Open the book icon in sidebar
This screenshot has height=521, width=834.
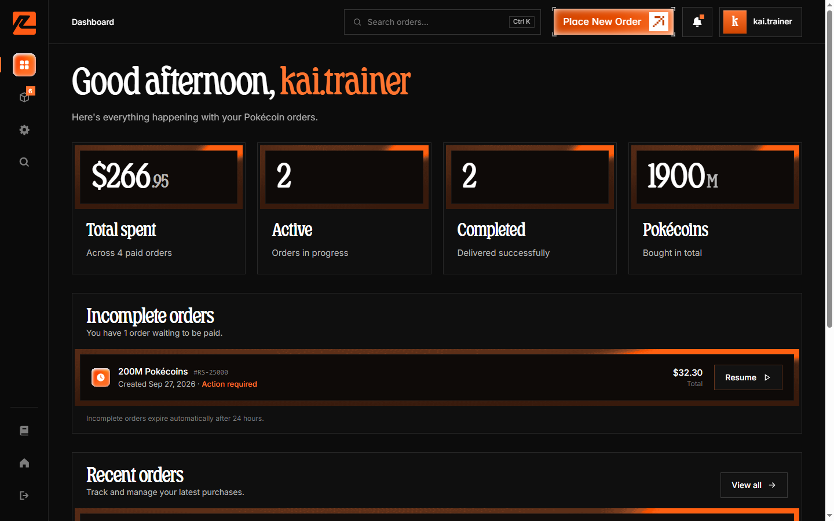pos(24,431)
